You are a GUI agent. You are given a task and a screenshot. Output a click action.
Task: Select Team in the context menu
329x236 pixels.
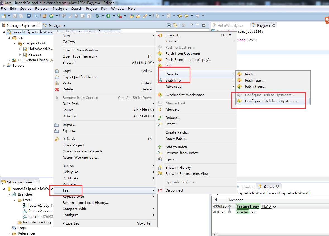pos(105,190)
